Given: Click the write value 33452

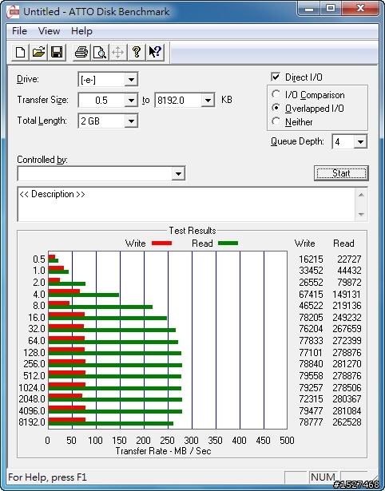Looking at the screenshot, I should [x=311, y=270].
